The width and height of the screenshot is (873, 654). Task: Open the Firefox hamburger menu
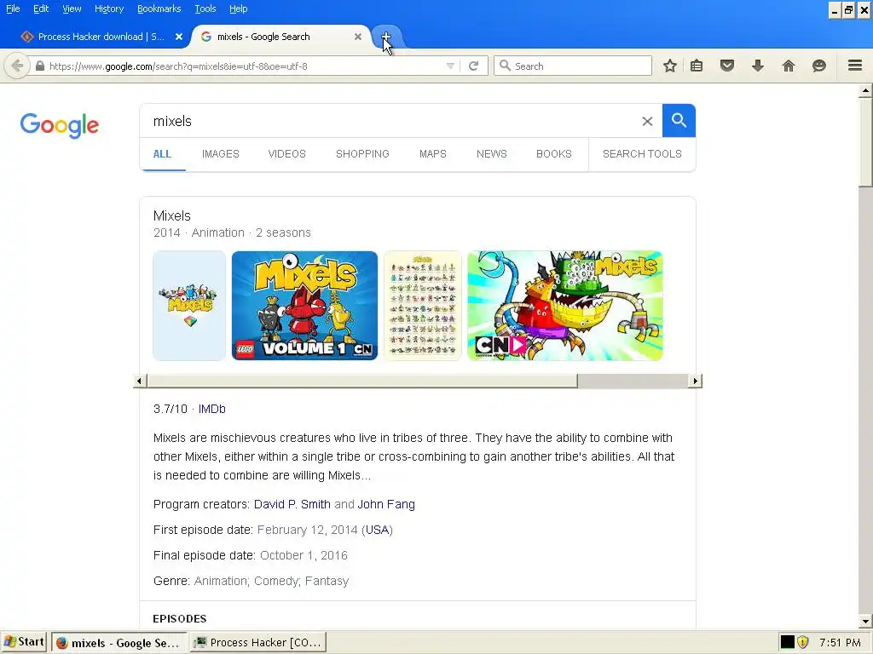[855, 66]
